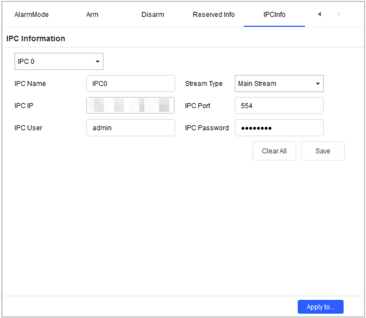Click the right tab scroll arrow

pos(339,14)
